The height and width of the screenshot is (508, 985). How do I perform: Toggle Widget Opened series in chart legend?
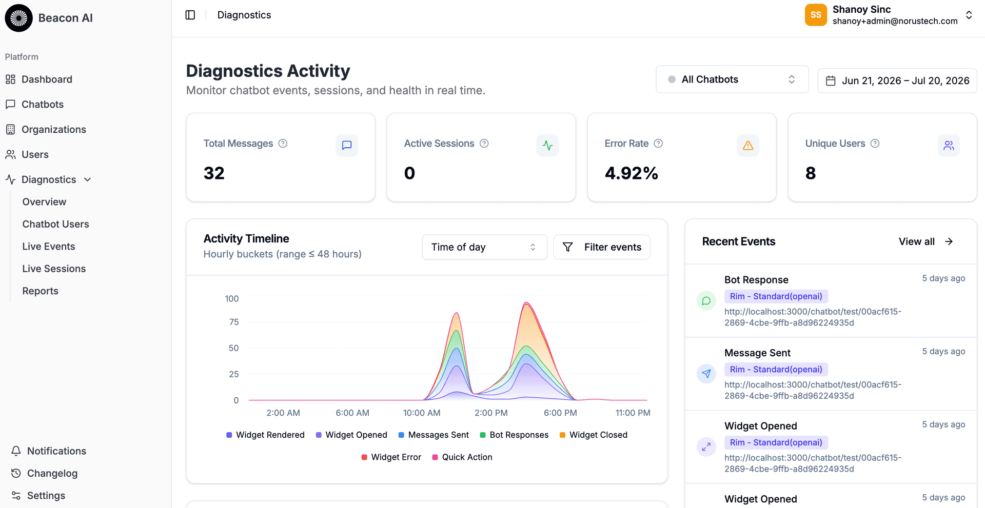351,435
